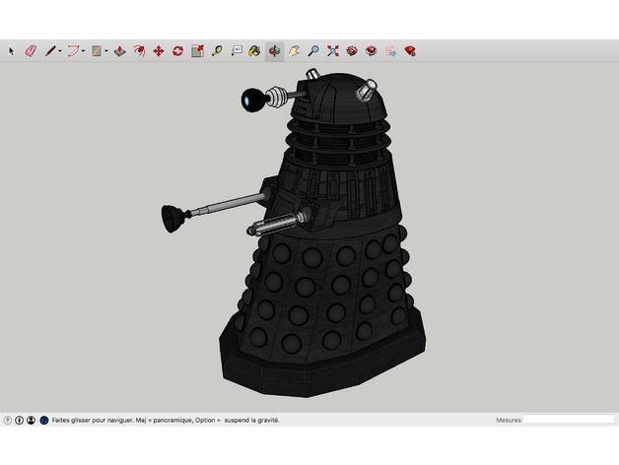Click the Send to LayOut icon
The width and height of the screenshot is (619, 465).
[x=391, y=51]
